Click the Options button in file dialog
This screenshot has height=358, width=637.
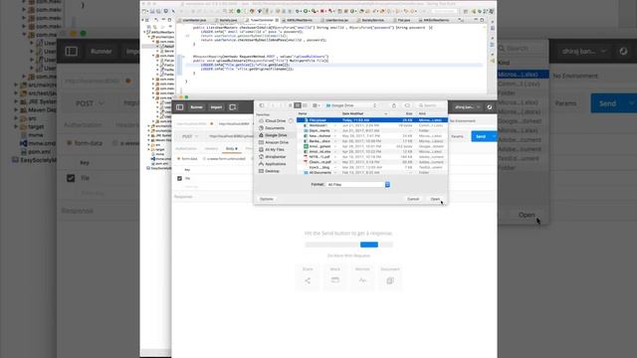(x=267, y=199)
